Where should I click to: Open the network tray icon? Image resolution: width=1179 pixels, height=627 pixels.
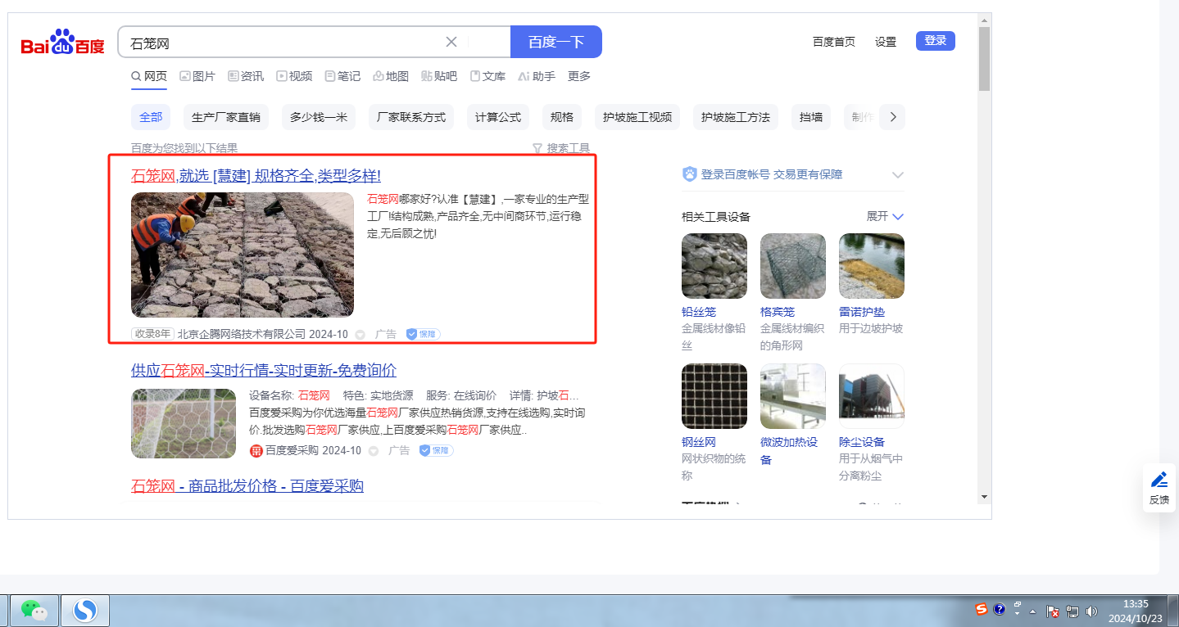click(1072, 611)
